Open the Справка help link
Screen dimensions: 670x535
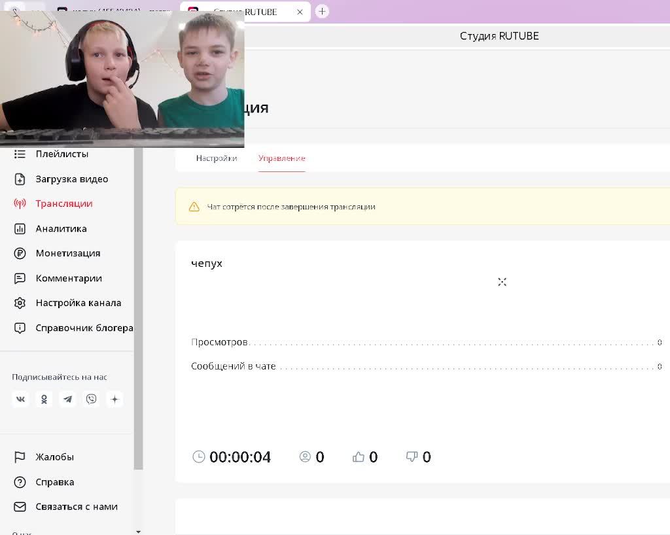click(55, 482)
